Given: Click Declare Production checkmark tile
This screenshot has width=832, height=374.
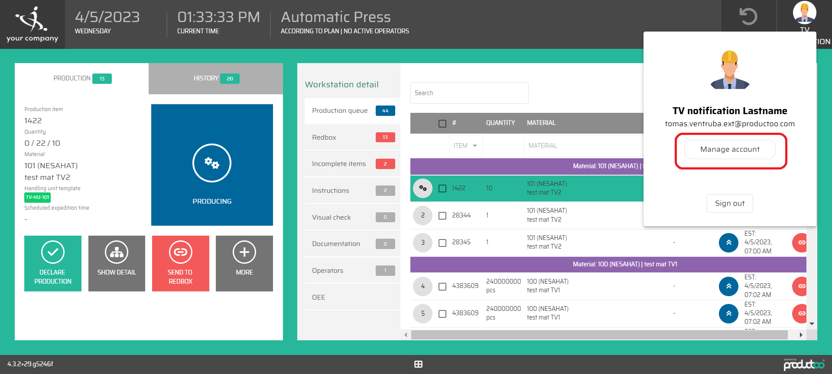Looking at the screenshot, I should point(53,263).
